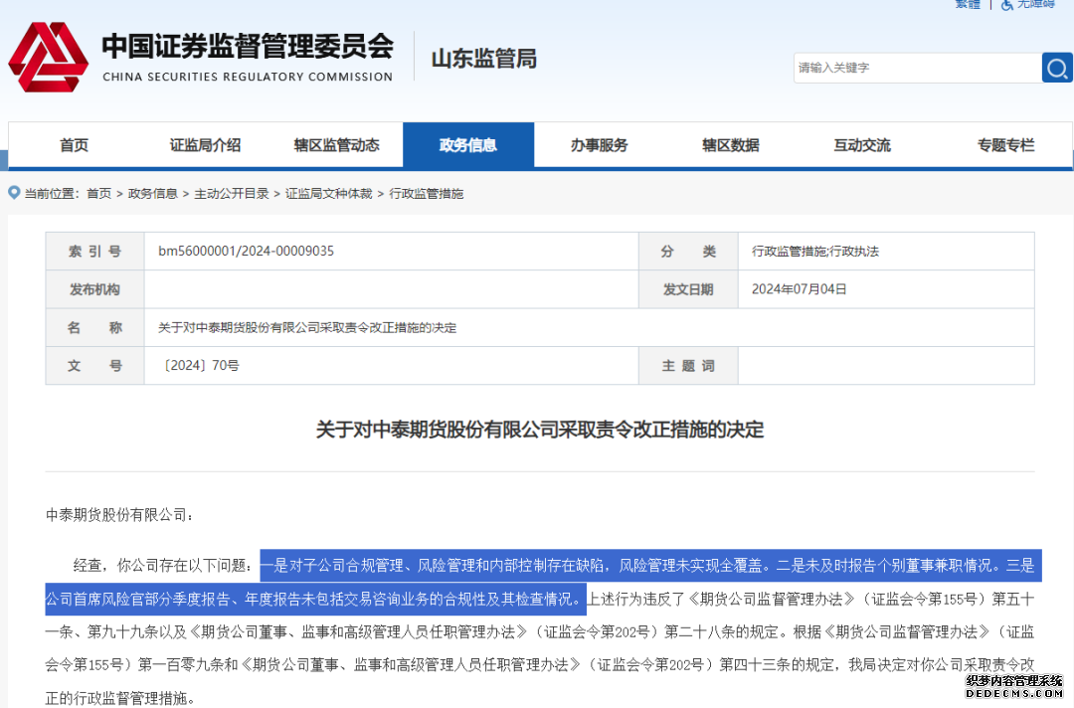Go to the 办事服务 tab
Image resolution: width=1074 pixels, height=708 pixels.
pyautogui.click(x=600, y=145)
